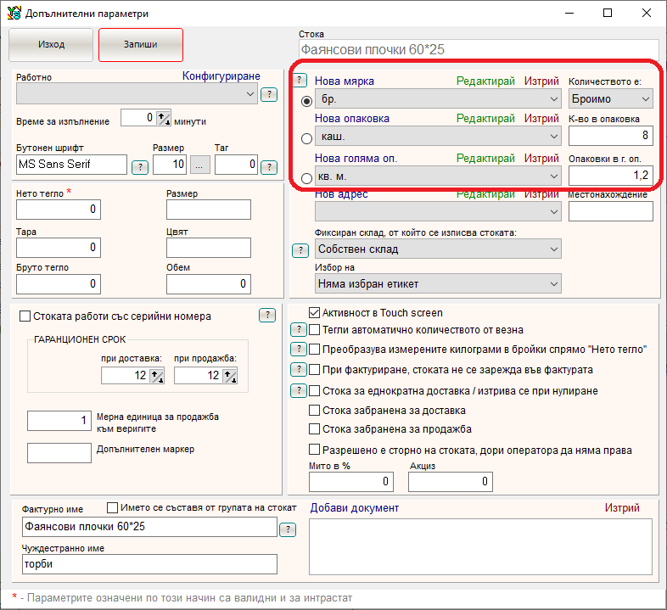Check Тегли автоматично количеството от везна
This screenshot has width=667, height=610.
[314, 330]
